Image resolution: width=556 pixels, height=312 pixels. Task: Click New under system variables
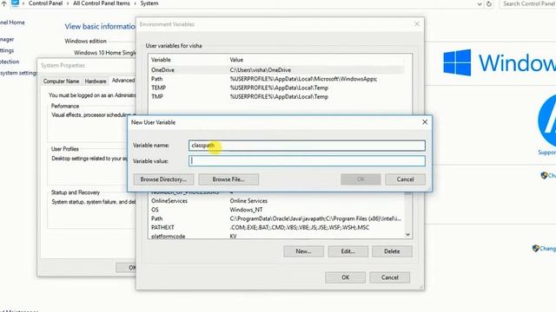pyautogui.click(x=303, y=251)
